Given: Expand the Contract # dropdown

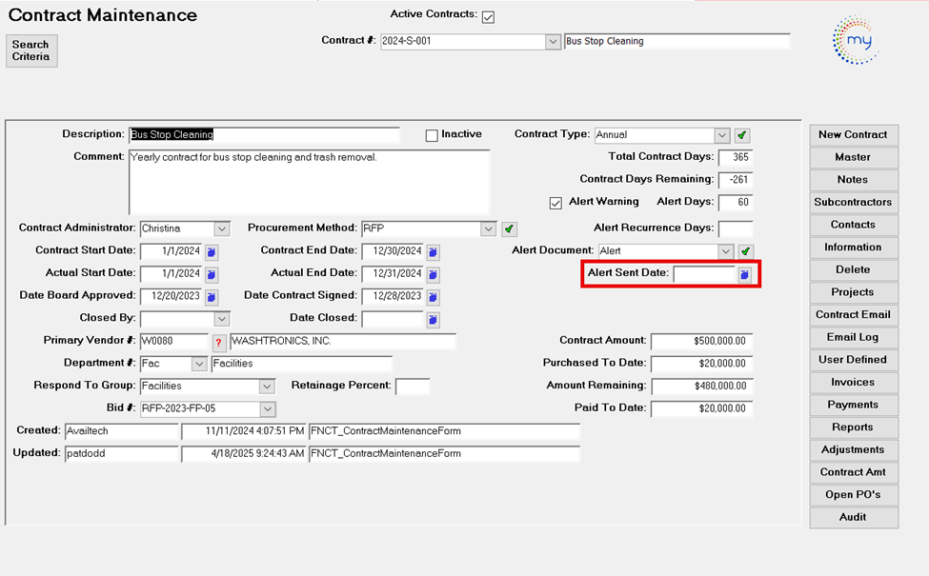Looking at the screenshot, I should 553,42.
